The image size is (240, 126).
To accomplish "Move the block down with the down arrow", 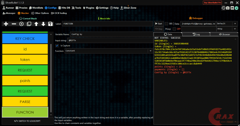I will (x=43, y=24).
